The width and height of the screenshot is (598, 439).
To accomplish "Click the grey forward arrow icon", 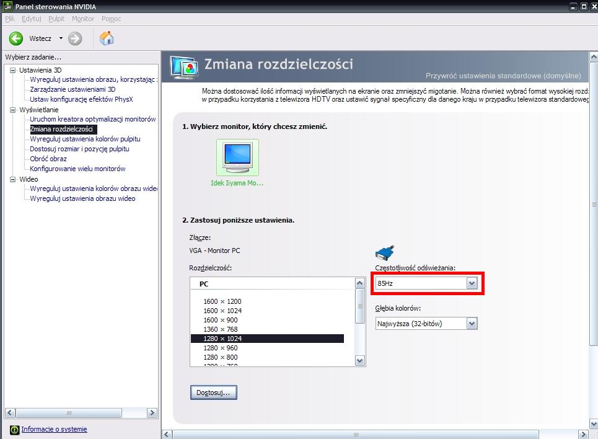I will click(x=75, y=38).
